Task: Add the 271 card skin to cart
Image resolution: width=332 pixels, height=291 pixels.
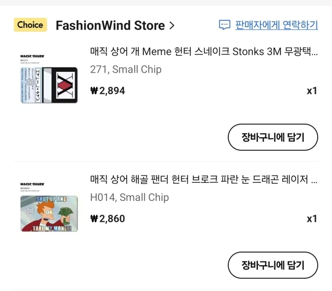Action: click(x=273, y=137)
